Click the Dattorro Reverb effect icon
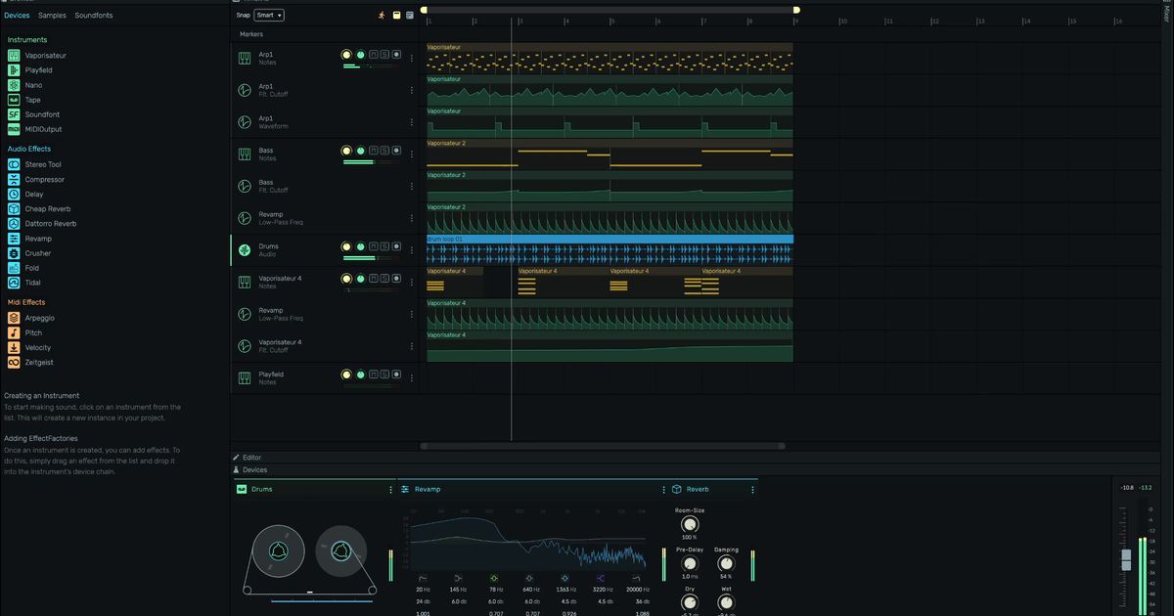This screenshot has height=616, width=1174. tap(14, 224)
